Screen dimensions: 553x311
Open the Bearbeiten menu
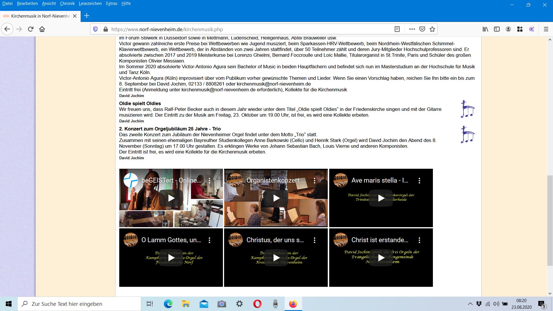tap(27, 3)
